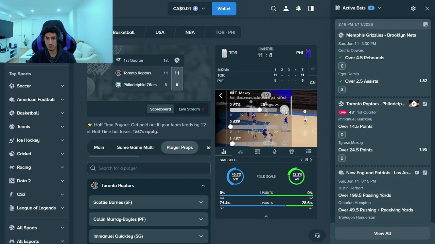Click the basketball icon in the match header card
Image resolution: width=435 pixels, height=244 pixels.
177,60
